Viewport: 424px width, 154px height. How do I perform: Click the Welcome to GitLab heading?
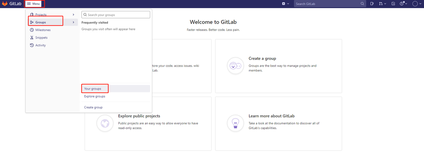(x=213, y=22)
